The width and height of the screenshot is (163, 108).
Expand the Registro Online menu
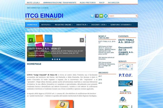pos(64,25)
